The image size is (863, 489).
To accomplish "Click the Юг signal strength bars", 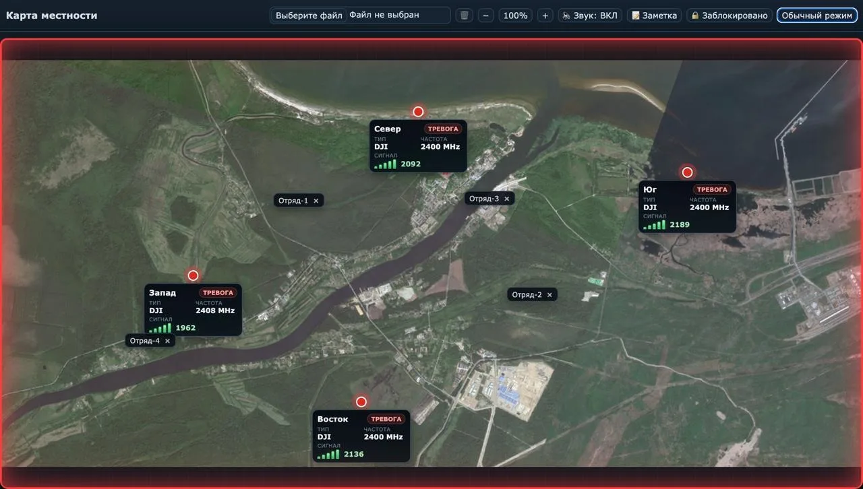I will [x=655, y=225].
